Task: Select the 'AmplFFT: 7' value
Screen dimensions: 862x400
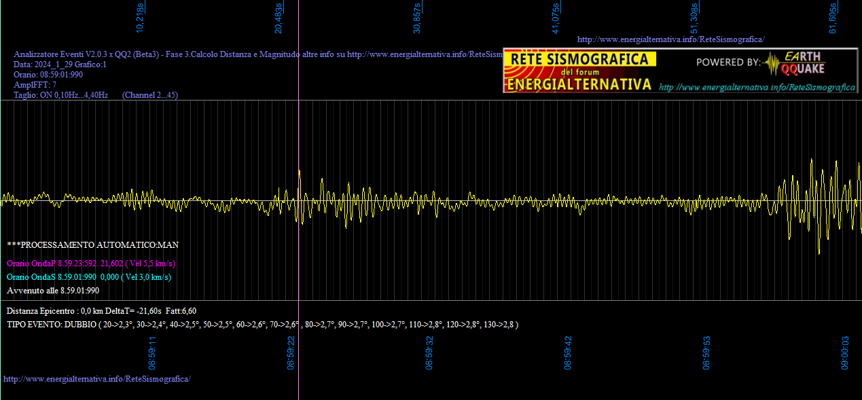Action: point(35,85)
